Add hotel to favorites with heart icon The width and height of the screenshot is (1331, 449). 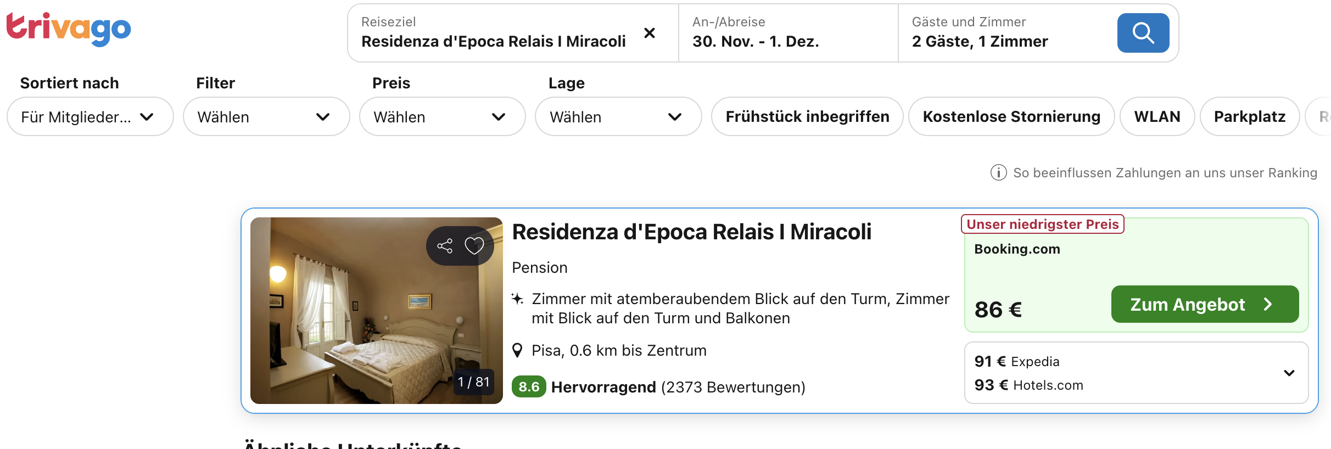(474, 246)
